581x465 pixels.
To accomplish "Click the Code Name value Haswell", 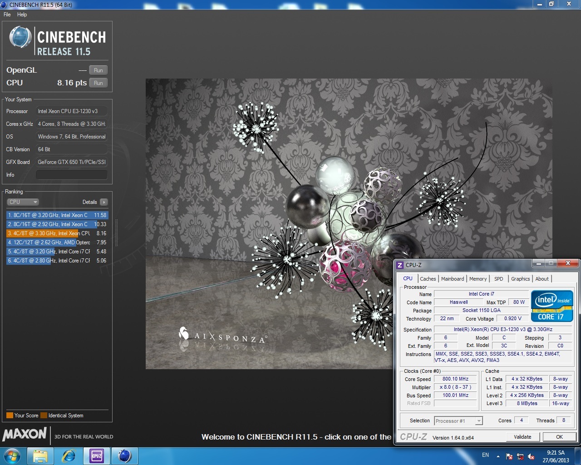I will 458,302.
